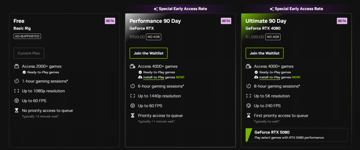Click the Current Plan button in Free plan
Viewport: 360px width, 150px height.
tap(29, 53)
